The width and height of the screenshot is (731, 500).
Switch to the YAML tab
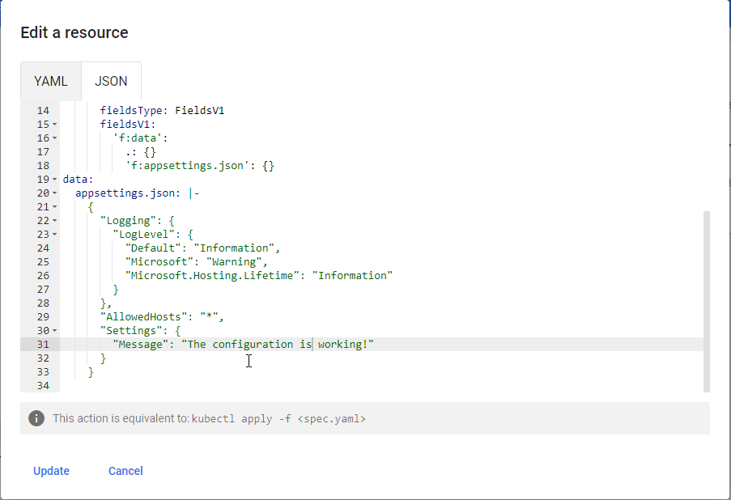click(x=51, y=82)
